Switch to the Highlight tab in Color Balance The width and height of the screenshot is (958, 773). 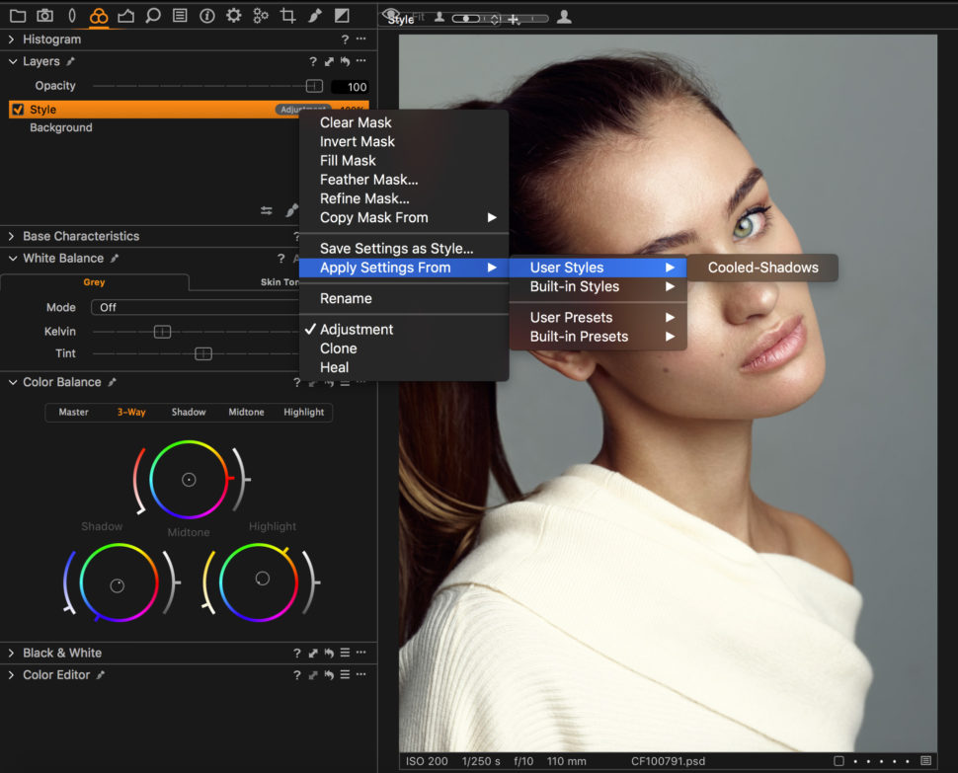coord(304,413)
